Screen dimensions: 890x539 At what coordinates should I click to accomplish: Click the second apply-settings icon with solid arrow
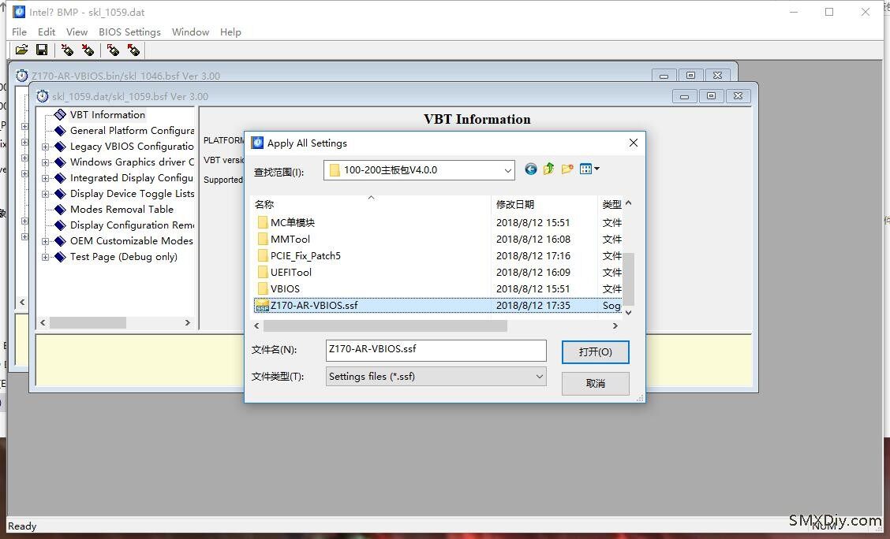pos(88,50)
